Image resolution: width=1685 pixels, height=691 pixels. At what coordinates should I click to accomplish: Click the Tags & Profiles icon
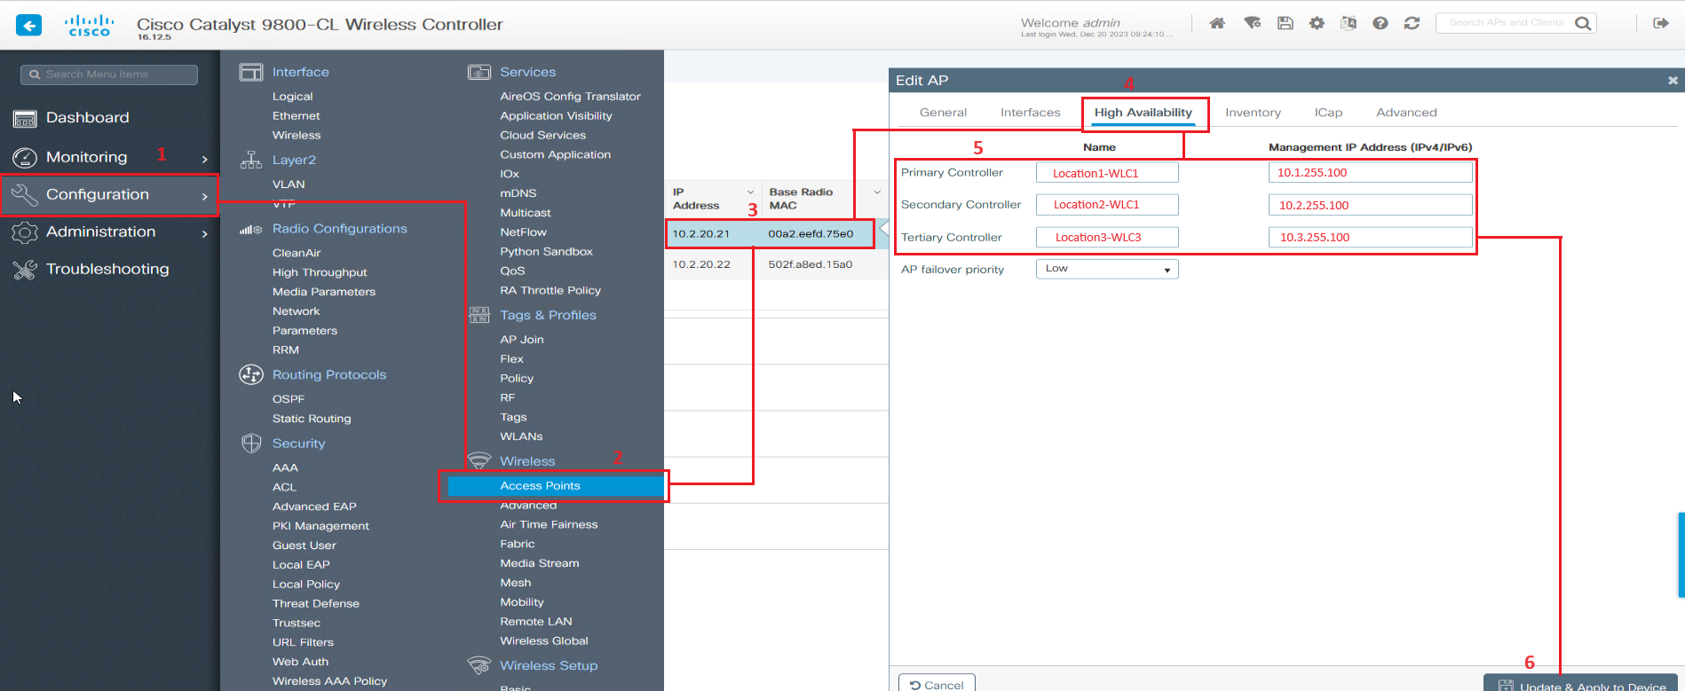(x=479, y=315)
